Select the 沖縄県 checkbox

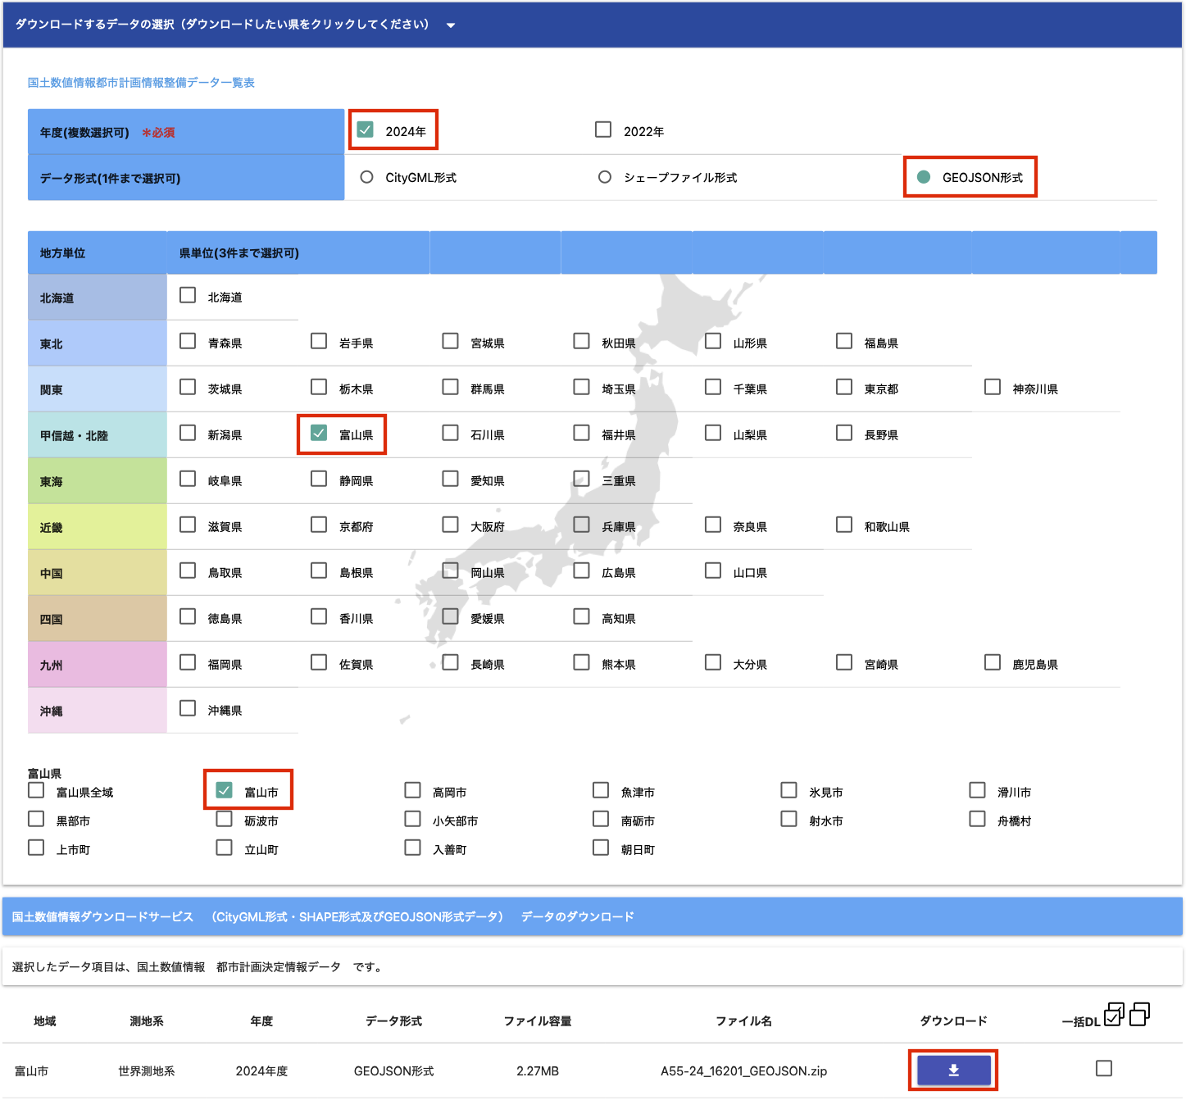(x=188, y=708)
